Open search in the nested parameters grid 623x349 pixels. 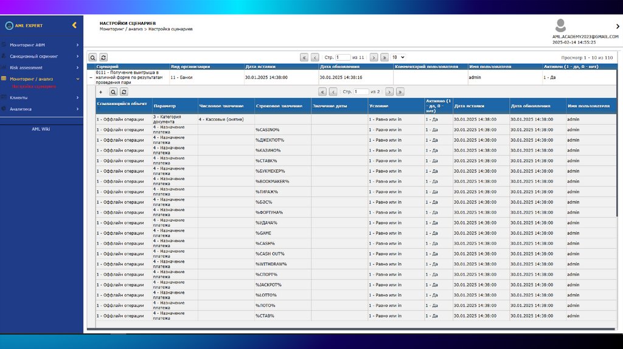click(113, 92)
